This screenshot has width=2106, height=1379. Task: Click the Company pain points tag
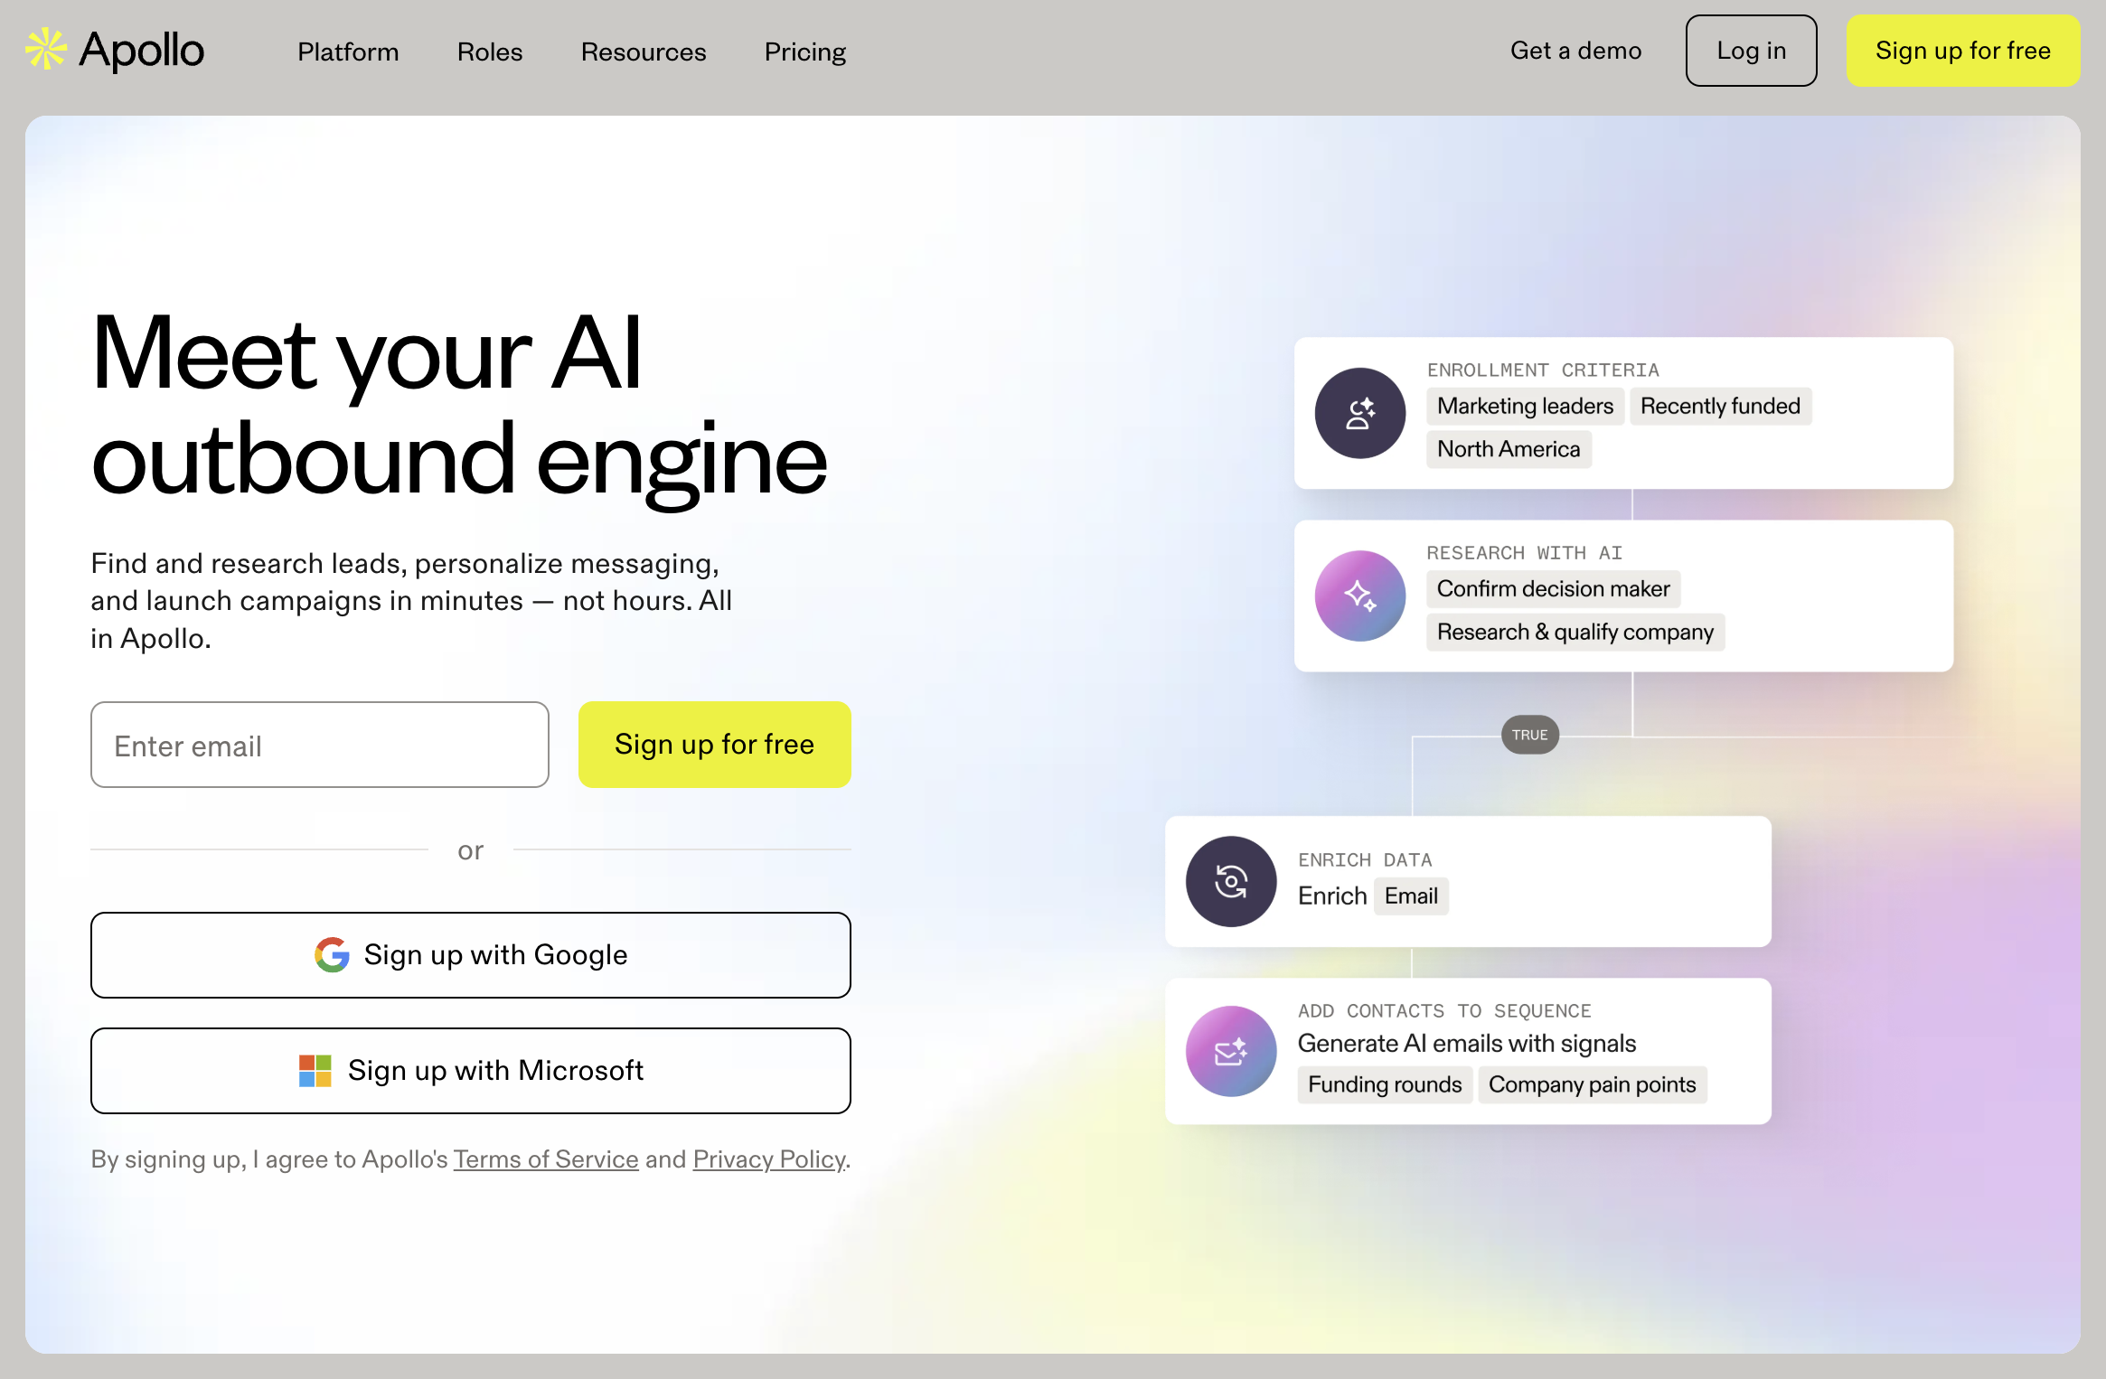pyautogui.click(x=1592, y=1084)
